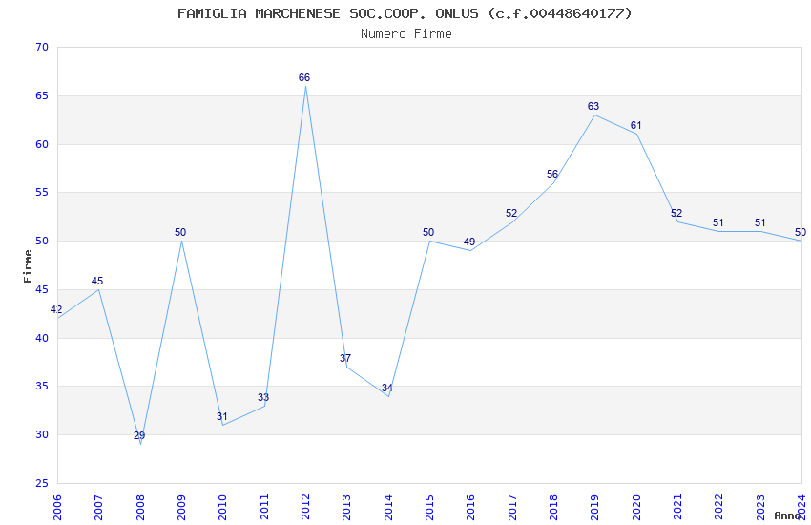Select the 61 data label for 2020
This screenshot has height=525, width=811.
click(x=635, y=125)
